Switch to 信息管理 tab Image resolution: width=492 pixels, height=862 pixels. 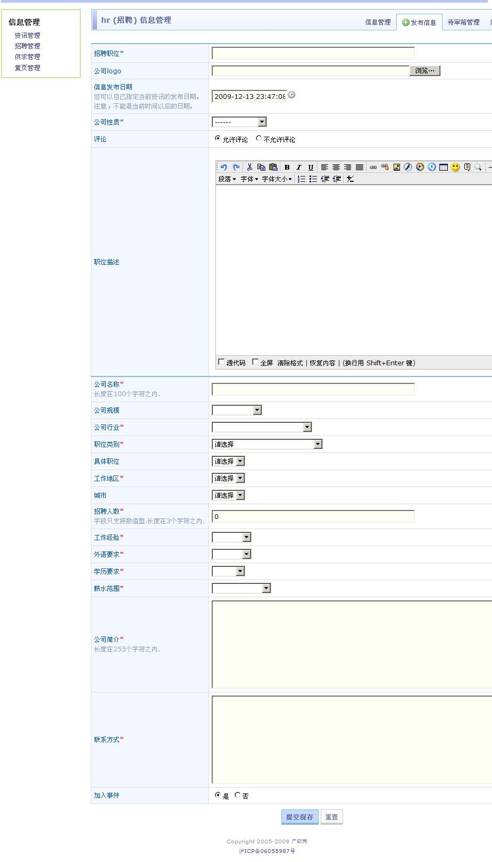378,22
